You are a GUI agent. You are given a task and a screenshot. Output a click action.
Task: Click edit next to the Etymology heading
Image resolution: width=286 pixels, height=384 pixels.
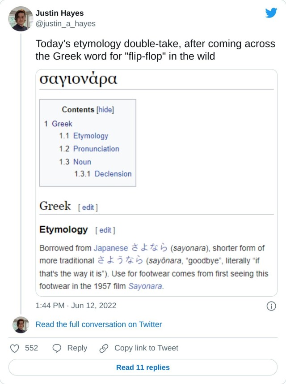106,230
